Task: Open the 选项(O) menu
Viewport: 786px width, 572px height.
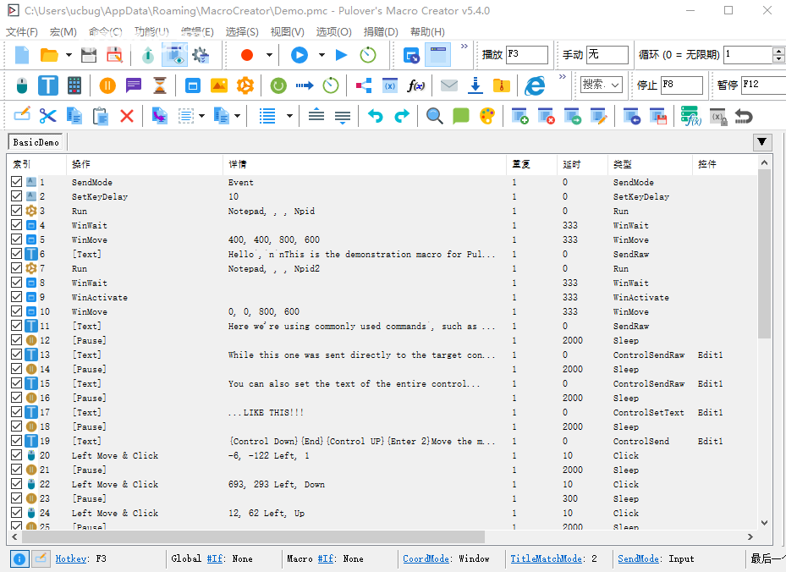Action: 334,32
